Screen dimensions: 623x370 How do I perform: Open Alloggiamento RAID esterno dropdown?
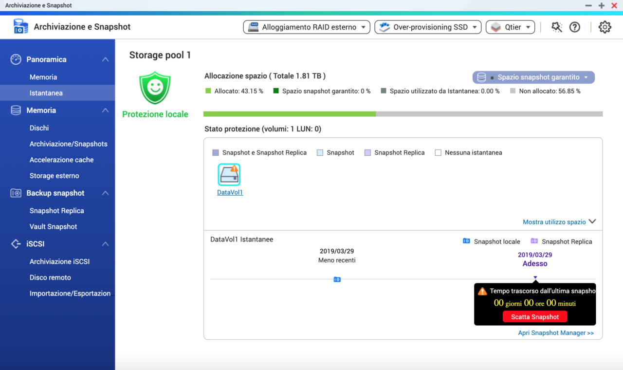(x=307, y=27)
